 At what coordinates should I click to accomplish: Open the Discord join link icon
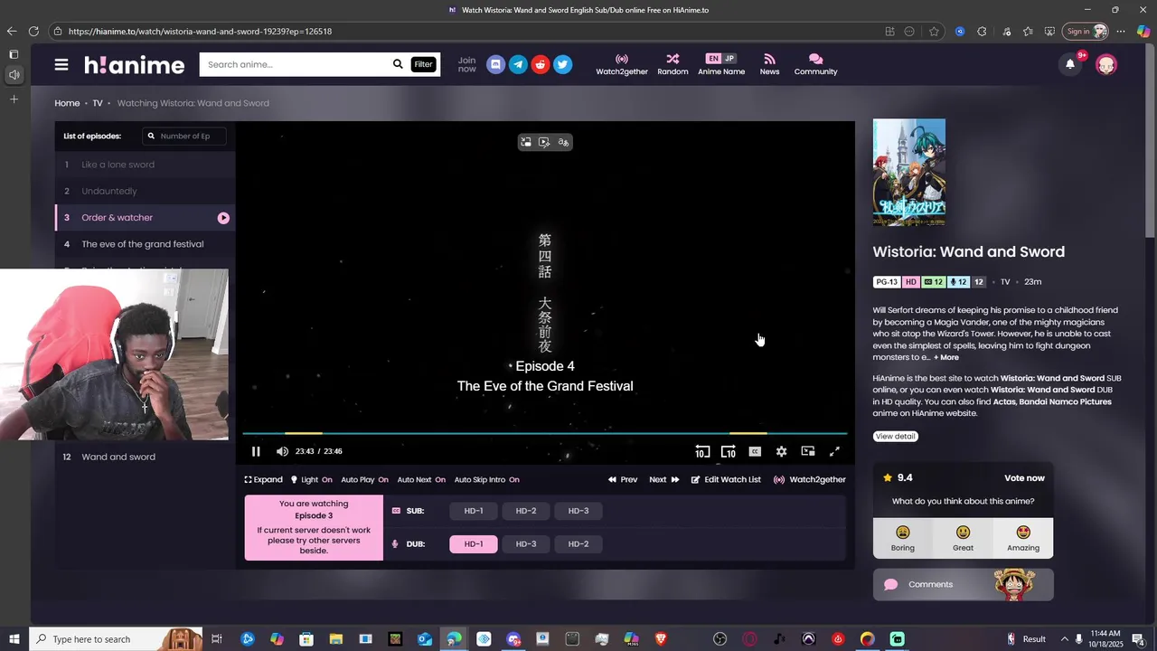(495, 64)
